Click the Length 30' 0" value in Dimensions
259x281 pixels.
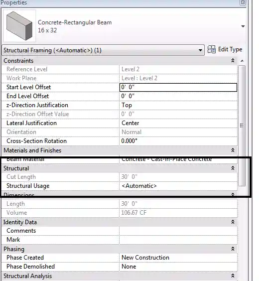(178, 204)
